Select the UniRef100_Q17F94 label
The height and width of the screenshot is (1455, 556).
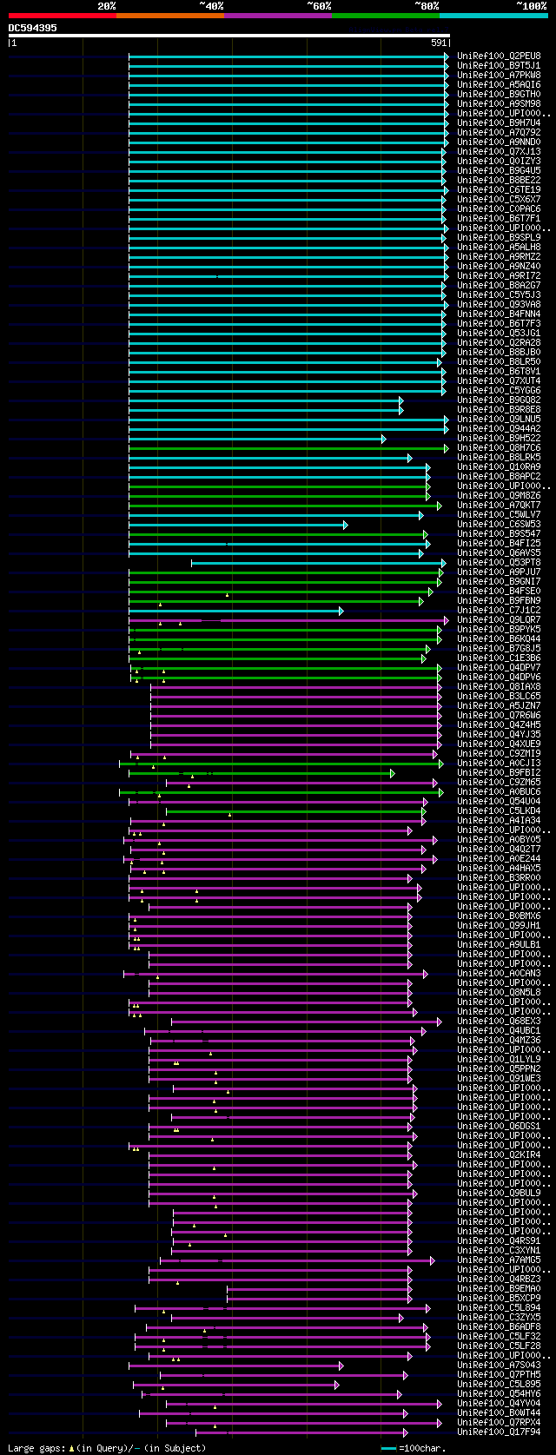pos(499,1432)
